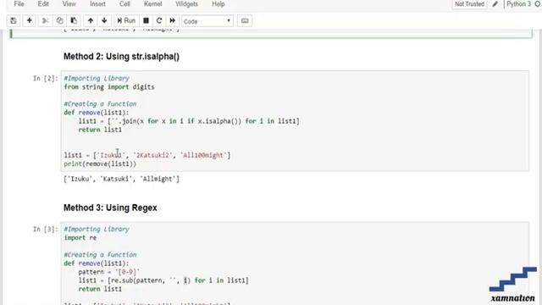
Task: Restart the kernel circular arrow icon
Action: pos(159,20)
